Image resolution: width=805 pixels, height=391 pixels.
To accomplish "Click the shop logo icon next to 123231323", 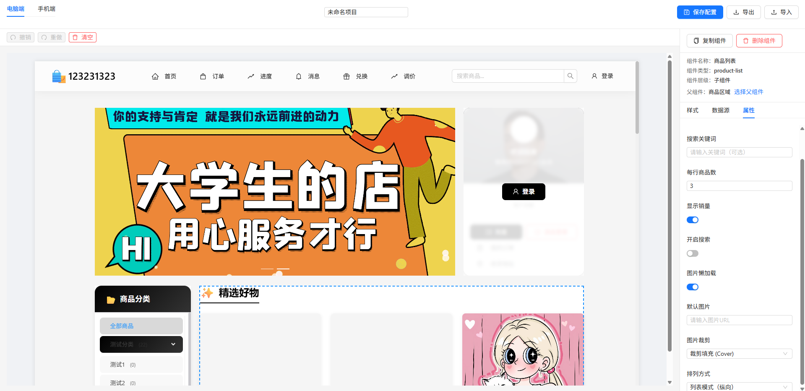I will pyautogui.click(x=59, y=76).
